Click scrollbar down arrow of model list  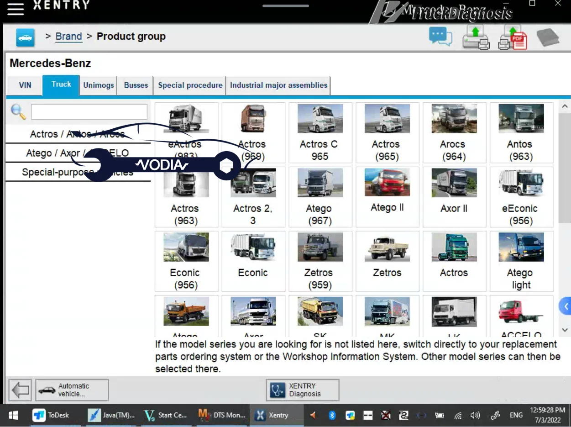click(x=565, y=330)
